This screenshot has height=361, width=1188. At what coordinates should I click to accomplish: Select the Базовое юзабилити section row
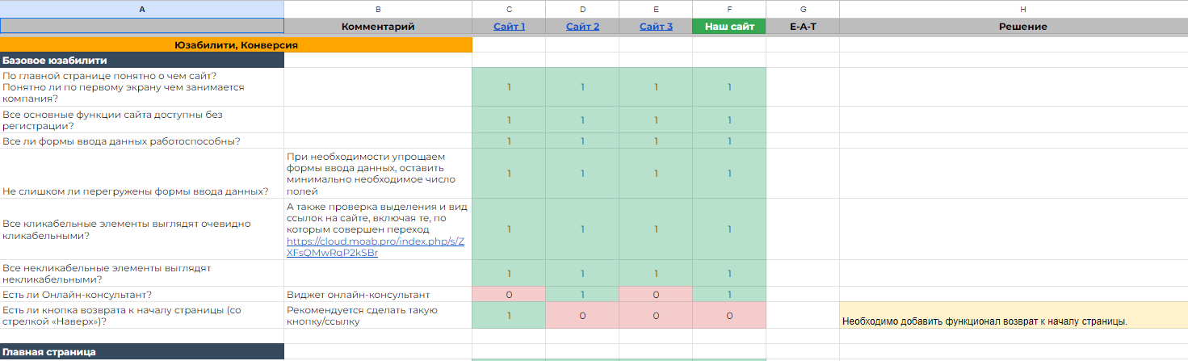click(x=142, y=60)
